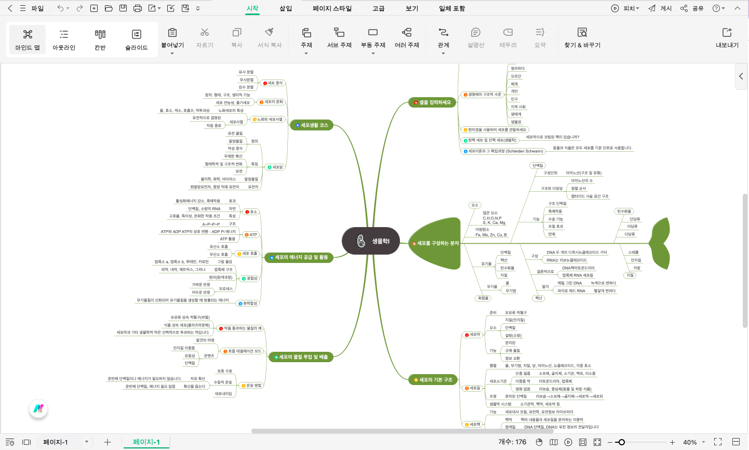Click the print icon in the quick toolbar
The width and height of the screenshot is (749, 450).
tap(138, 8)
